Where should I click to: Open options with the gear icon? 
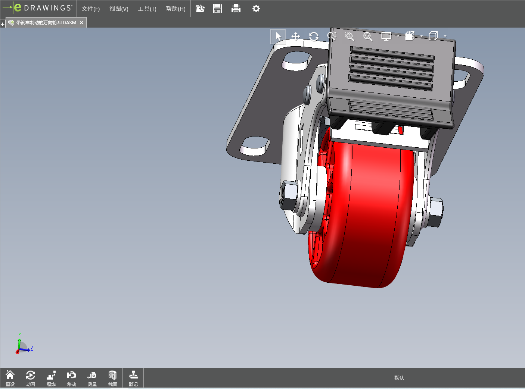(x=256, y=9)
